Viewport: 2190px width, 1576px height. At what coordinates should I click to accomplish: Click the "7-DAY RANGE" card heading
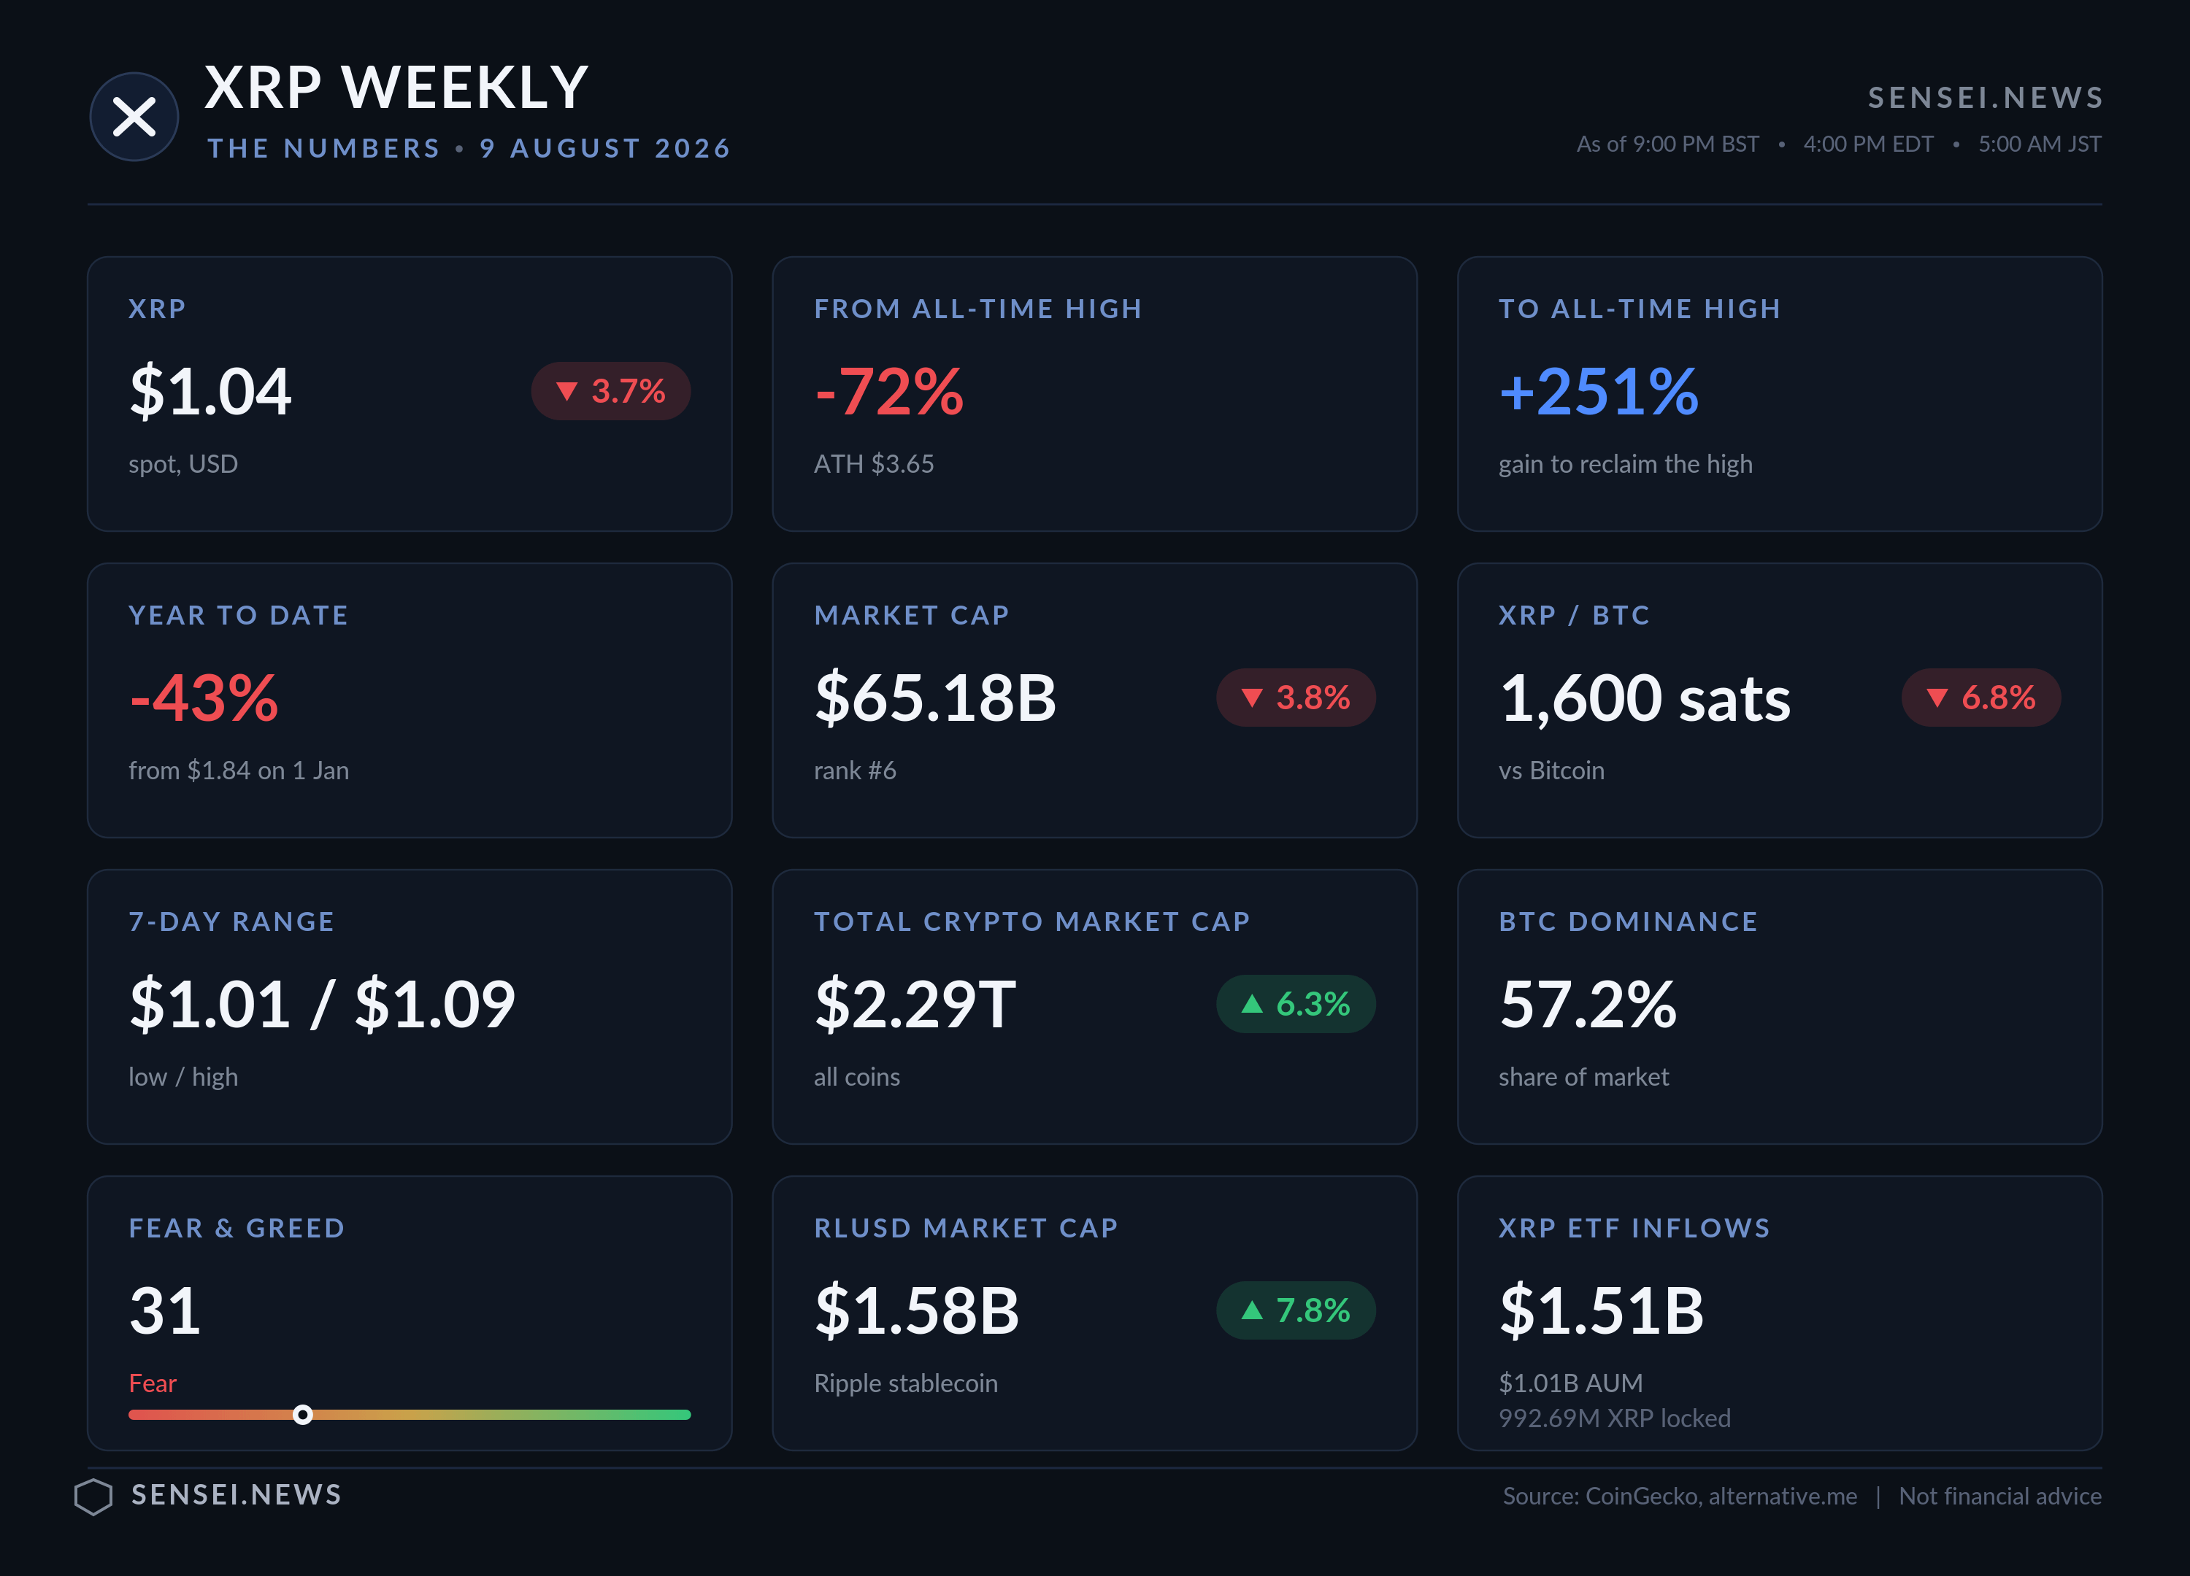click(231, 922)
